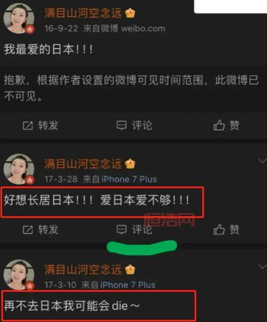Open the weibo.com source link
The height and width of the screenshot is (322, 267).
click(143, 28)
